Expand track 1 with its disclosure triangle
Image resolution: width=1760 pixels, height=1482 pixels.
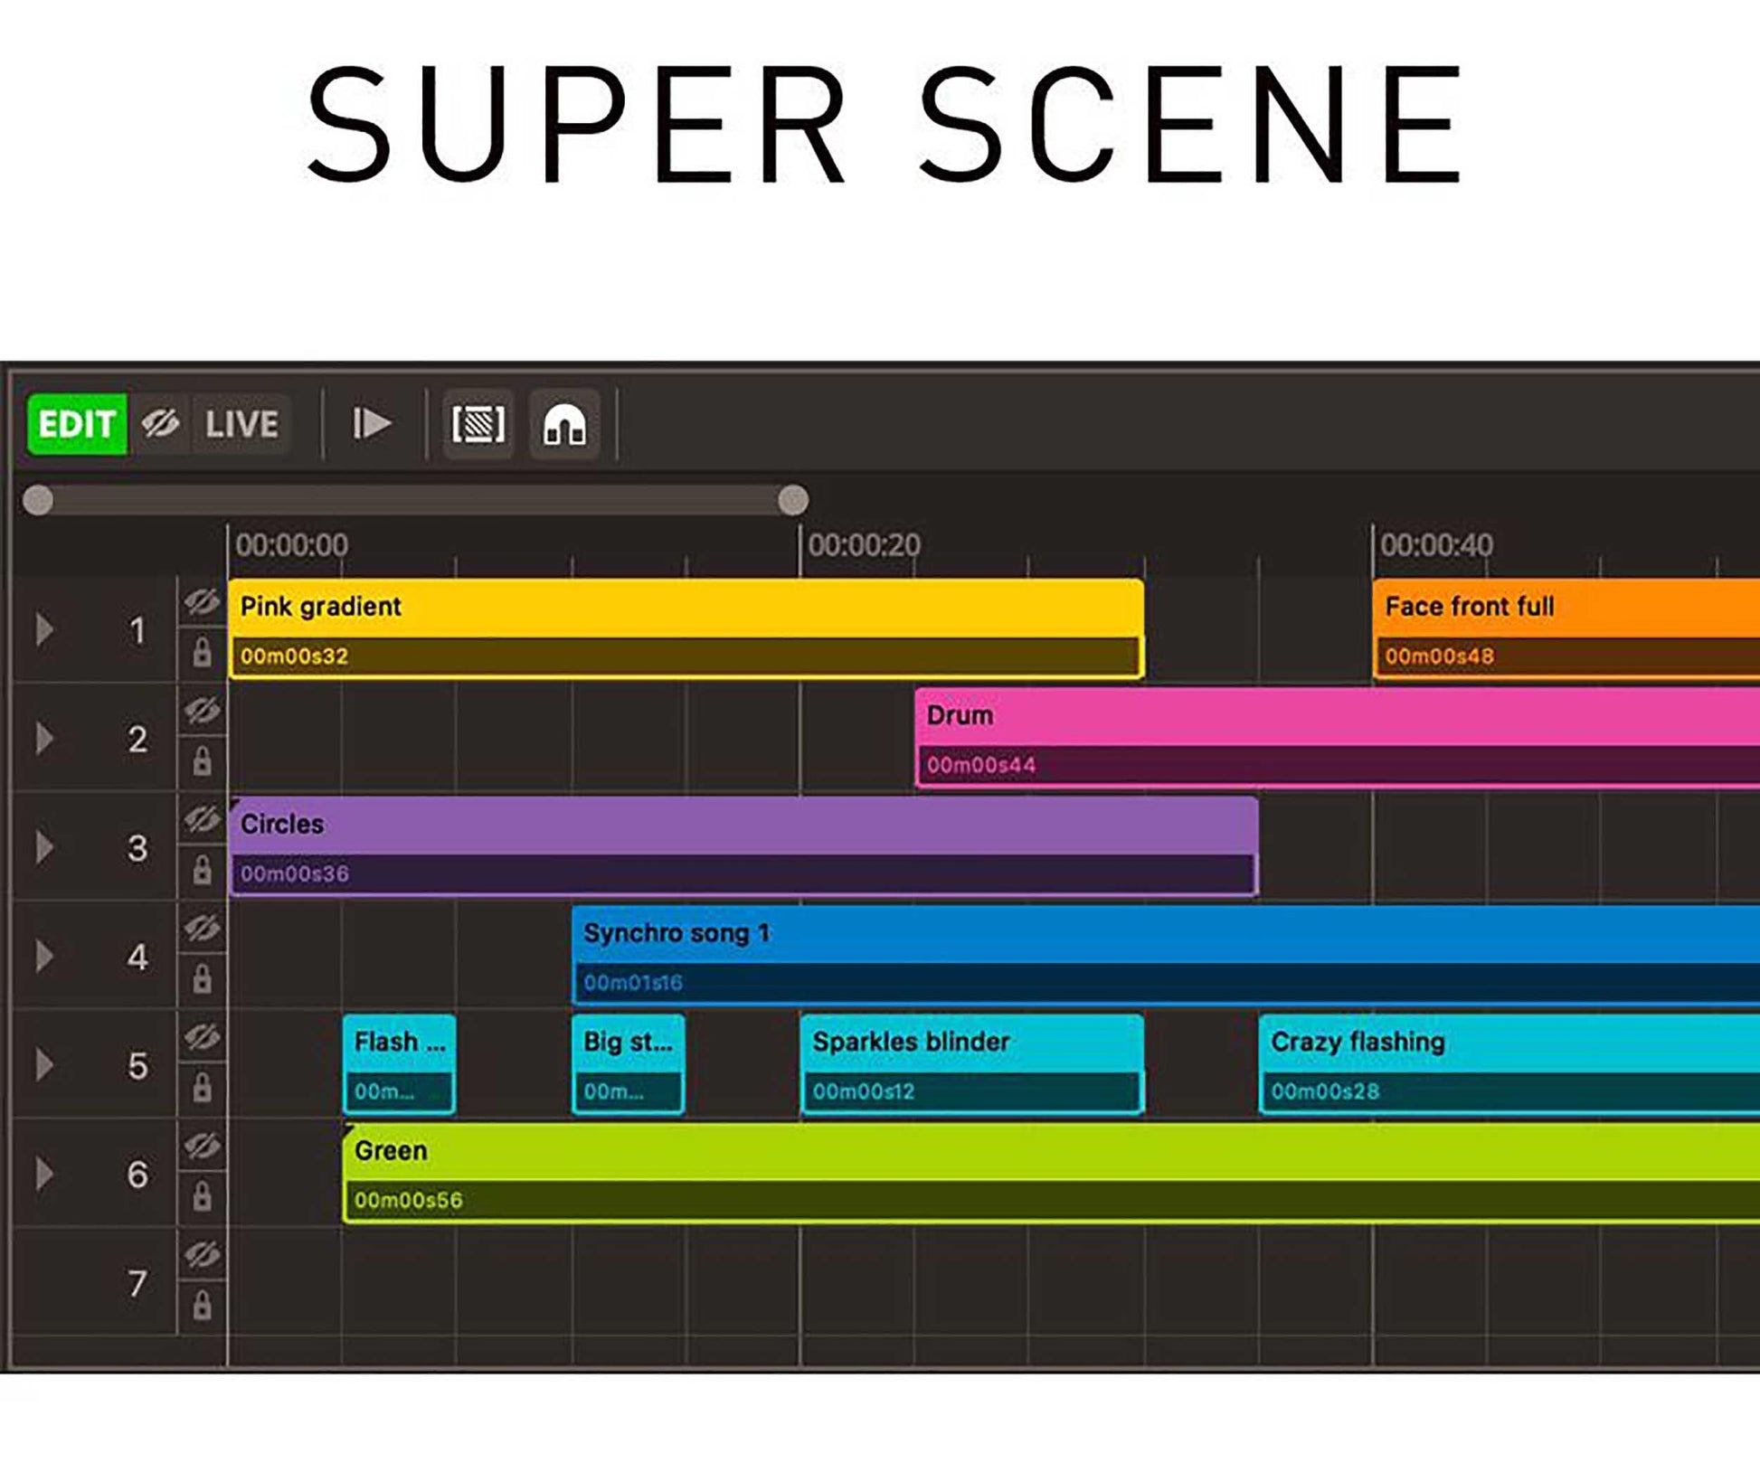[44, 629]
